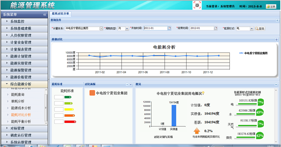Image resolution: width=281 pixels, height=147 pixels.
Task: Click the 查询 search button
Action: point(260,28)
